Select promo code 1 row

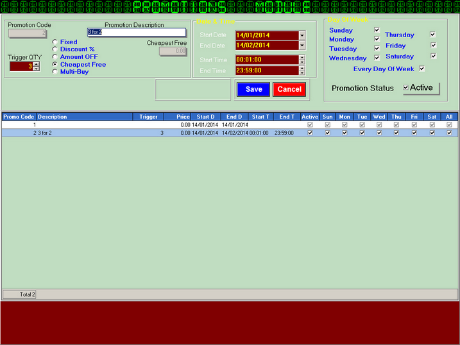pyautogui.click(x=230, y=124)
